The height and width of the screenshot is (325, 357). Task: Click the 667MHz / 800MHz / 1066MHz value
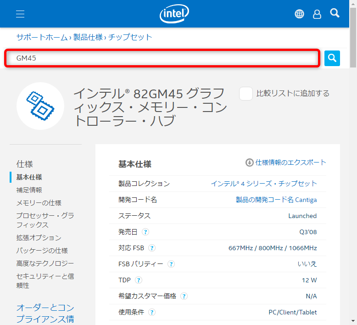[273, 248]
